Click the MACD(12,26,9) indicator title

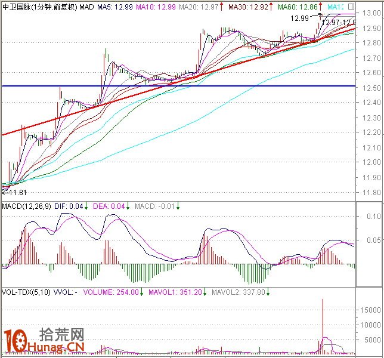tap(26, 206)
